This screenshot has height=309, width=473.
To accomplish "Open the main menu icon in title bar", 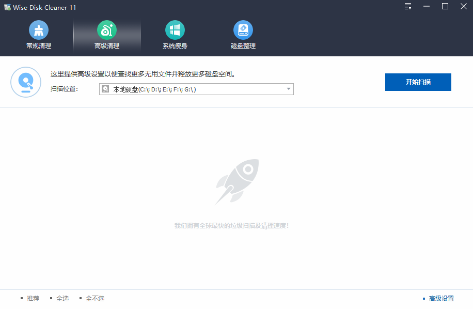I will 407,7.
